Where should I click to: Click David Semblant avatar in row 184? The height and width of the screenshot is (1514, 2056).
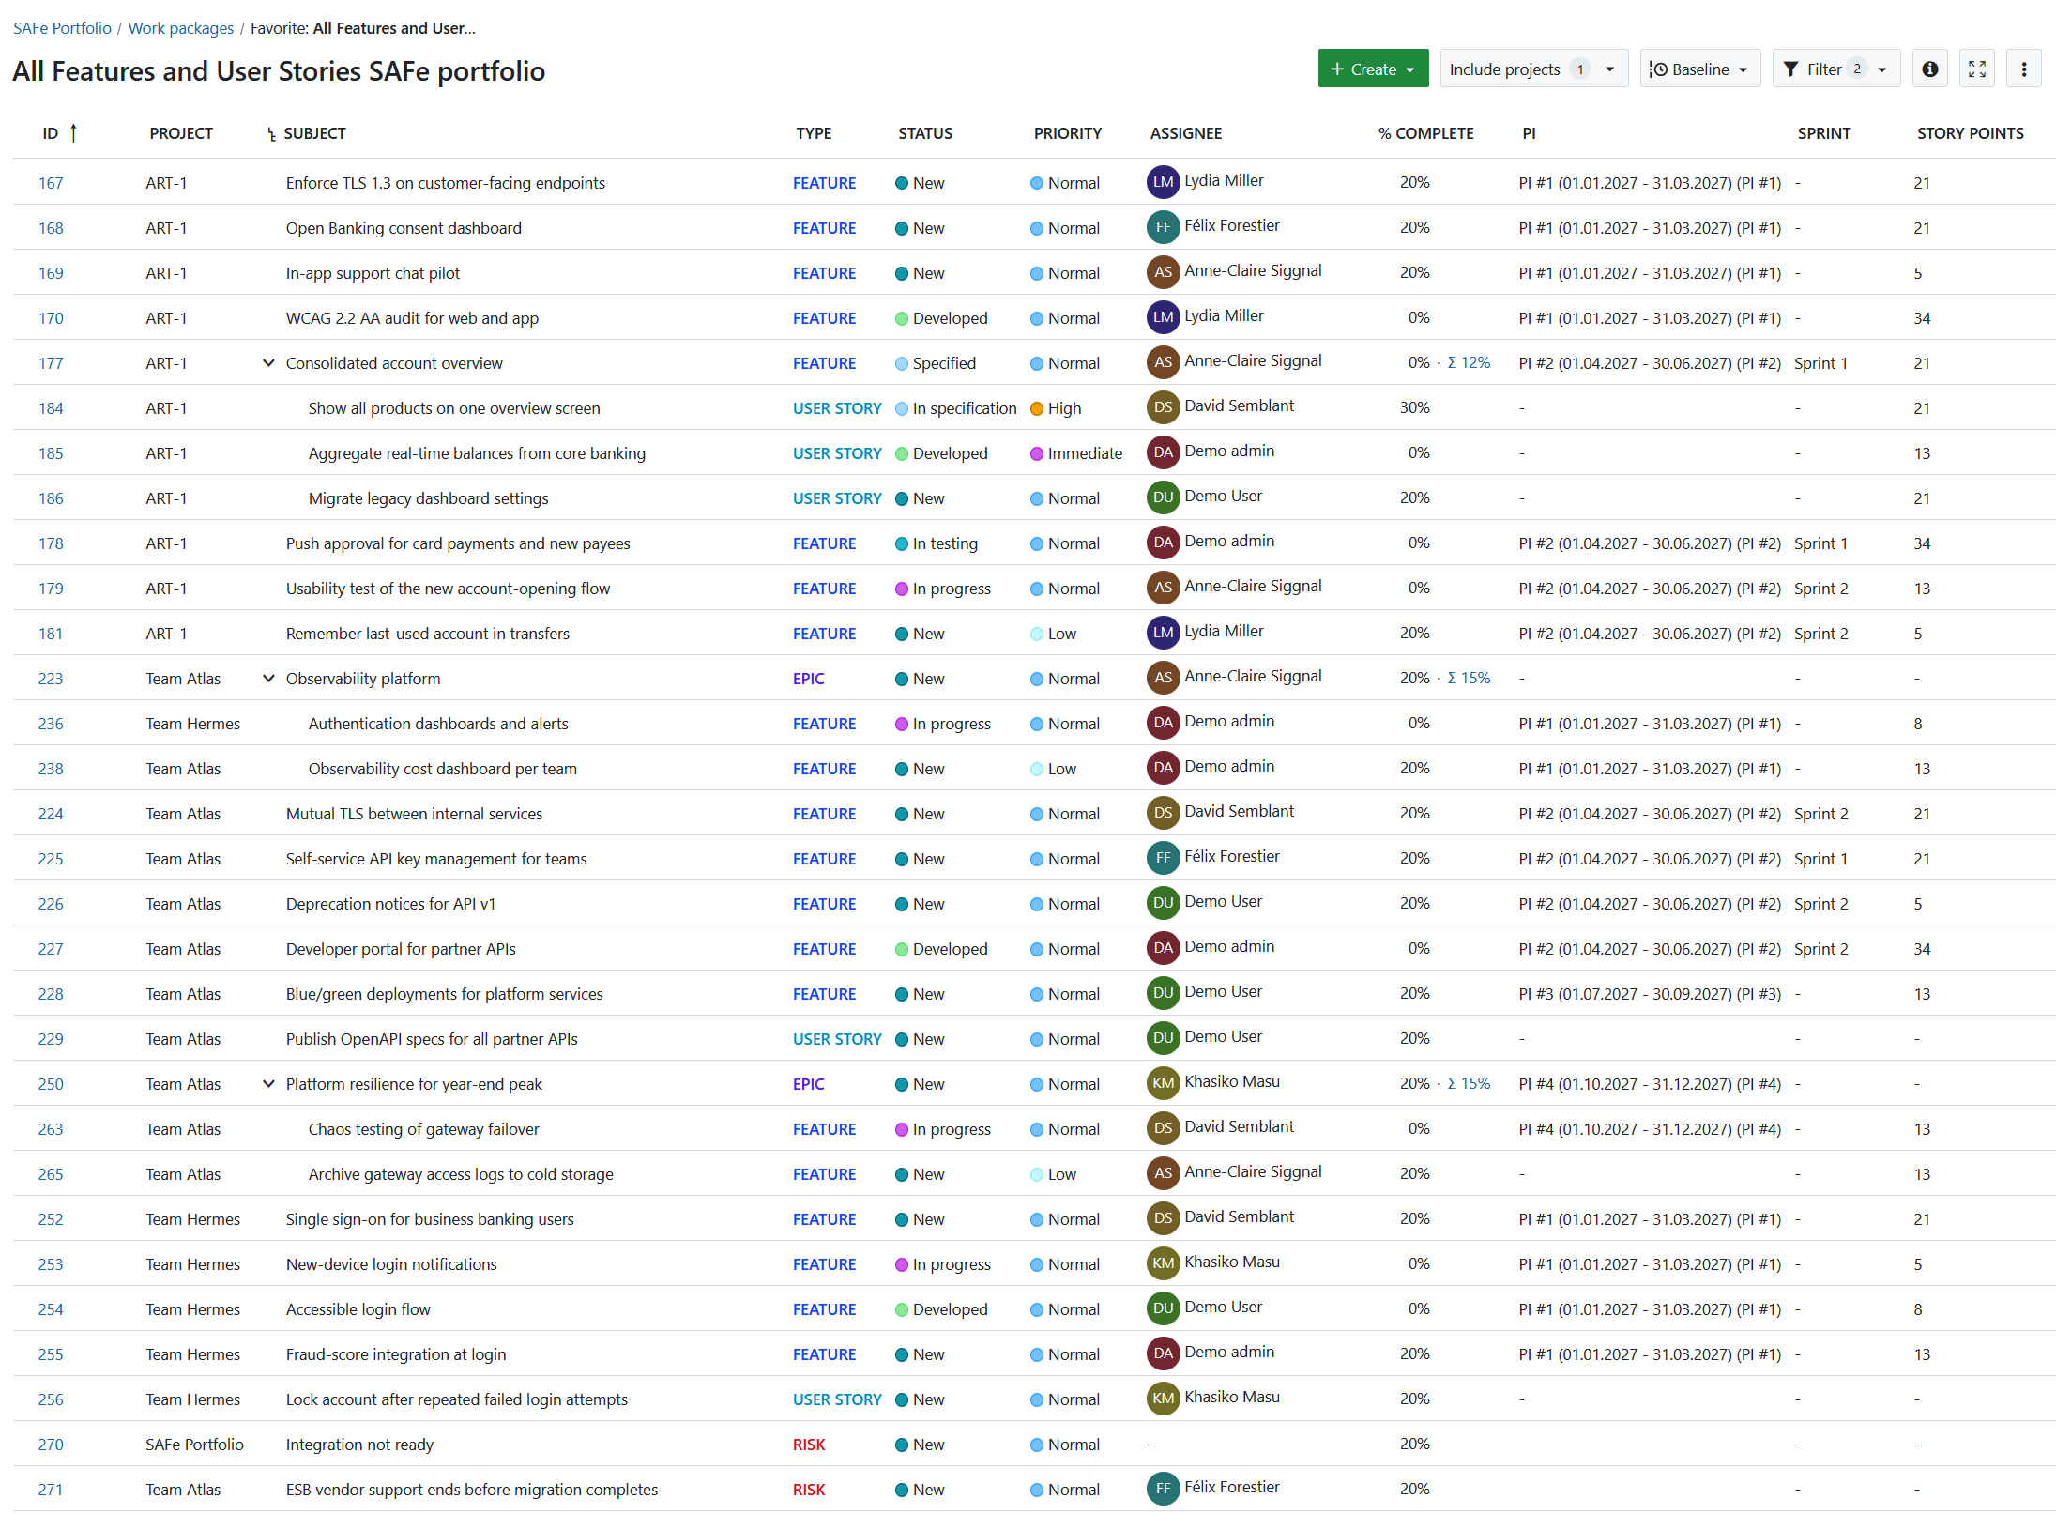(x=1163, y=407)
